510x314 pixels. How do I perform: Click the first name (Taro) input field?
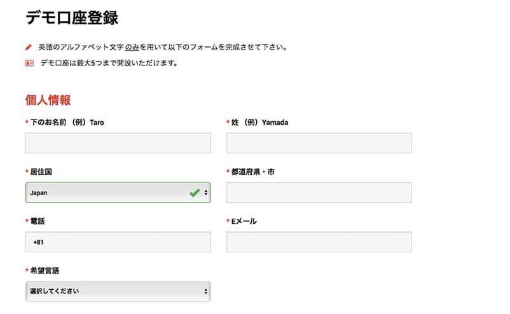pyautogui.click(x=118, y=143)
